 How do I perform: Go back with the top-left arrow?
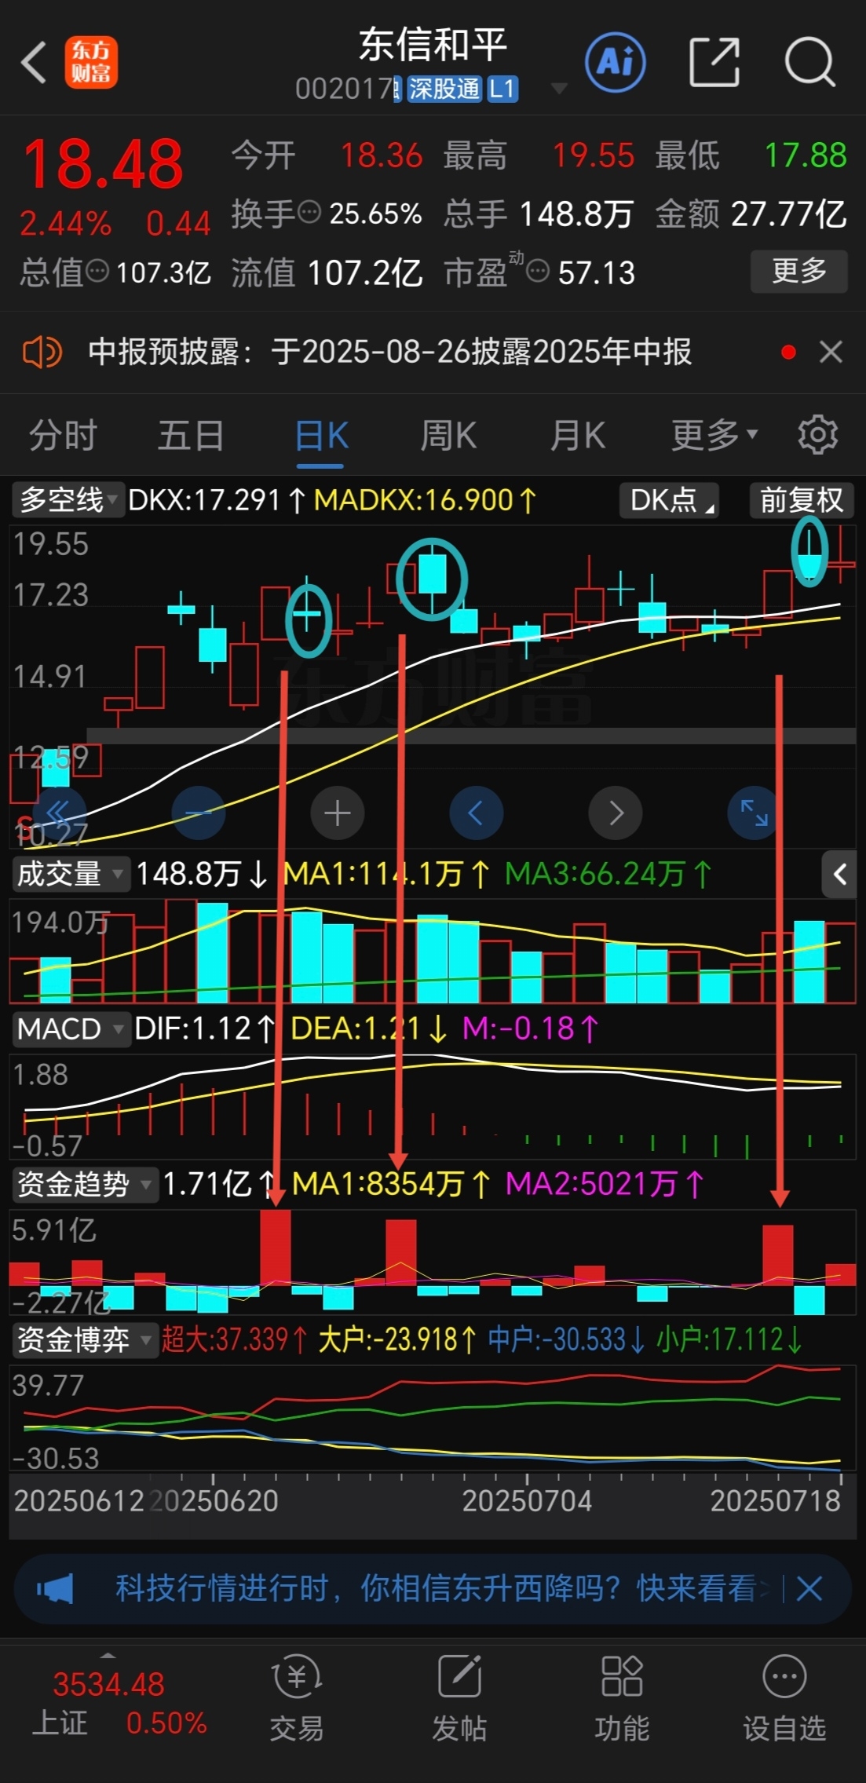click(x=34, y=62)
